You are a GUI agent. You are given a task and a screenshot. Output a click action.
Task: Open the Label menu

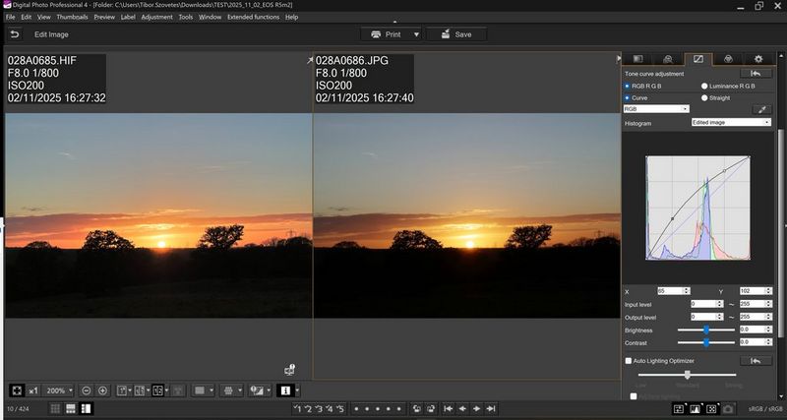(128, 17)
